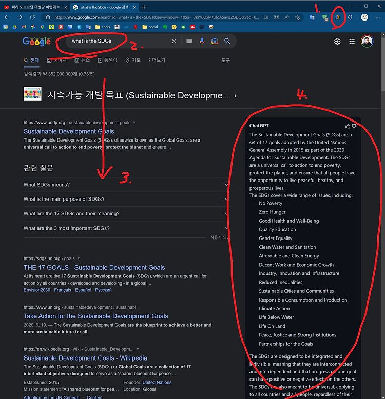385x399 pixels.
Task: Open Google apps grid
Action: 352,41
